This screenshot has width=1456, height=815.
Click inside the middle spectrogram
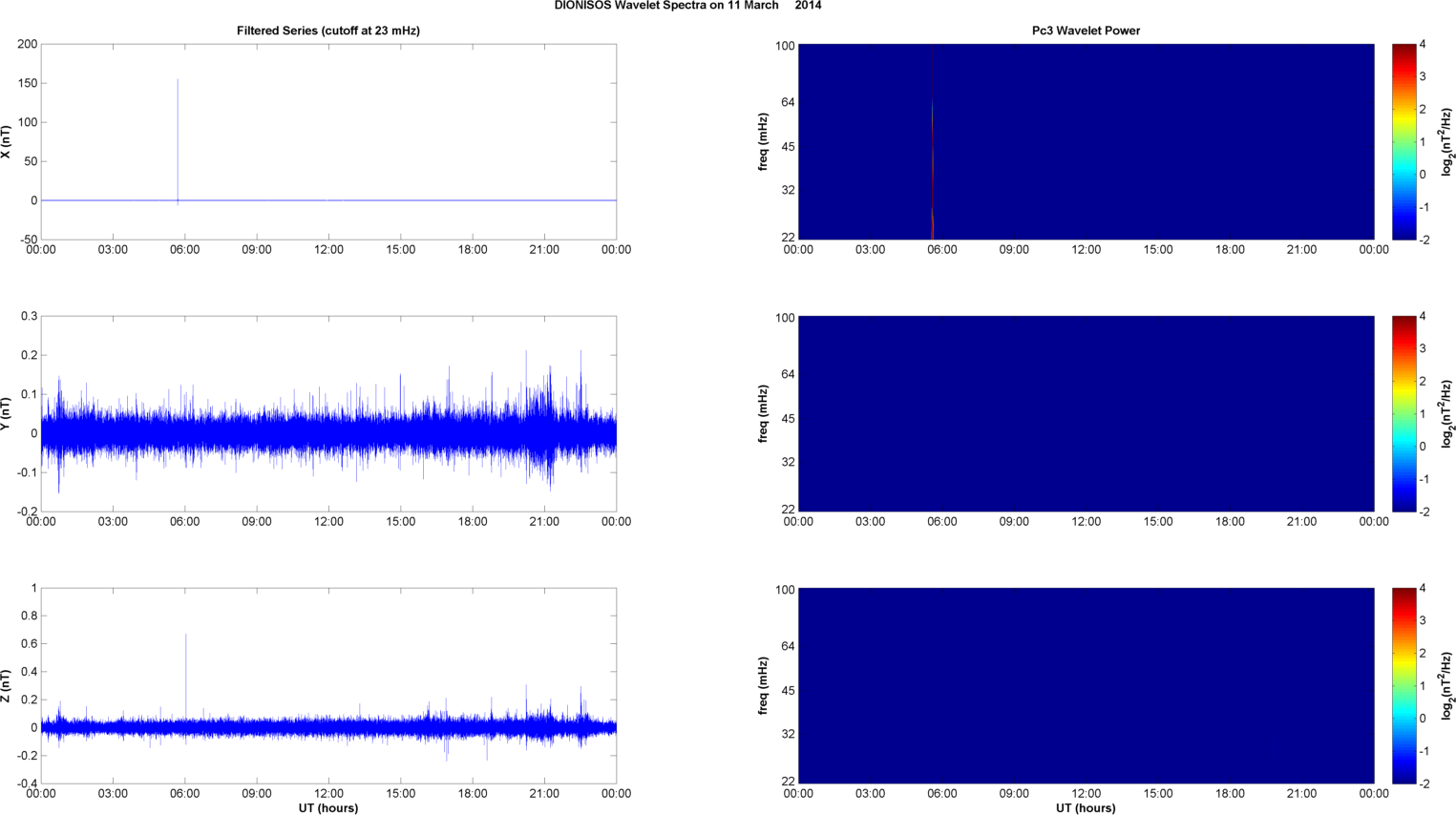1086,414
